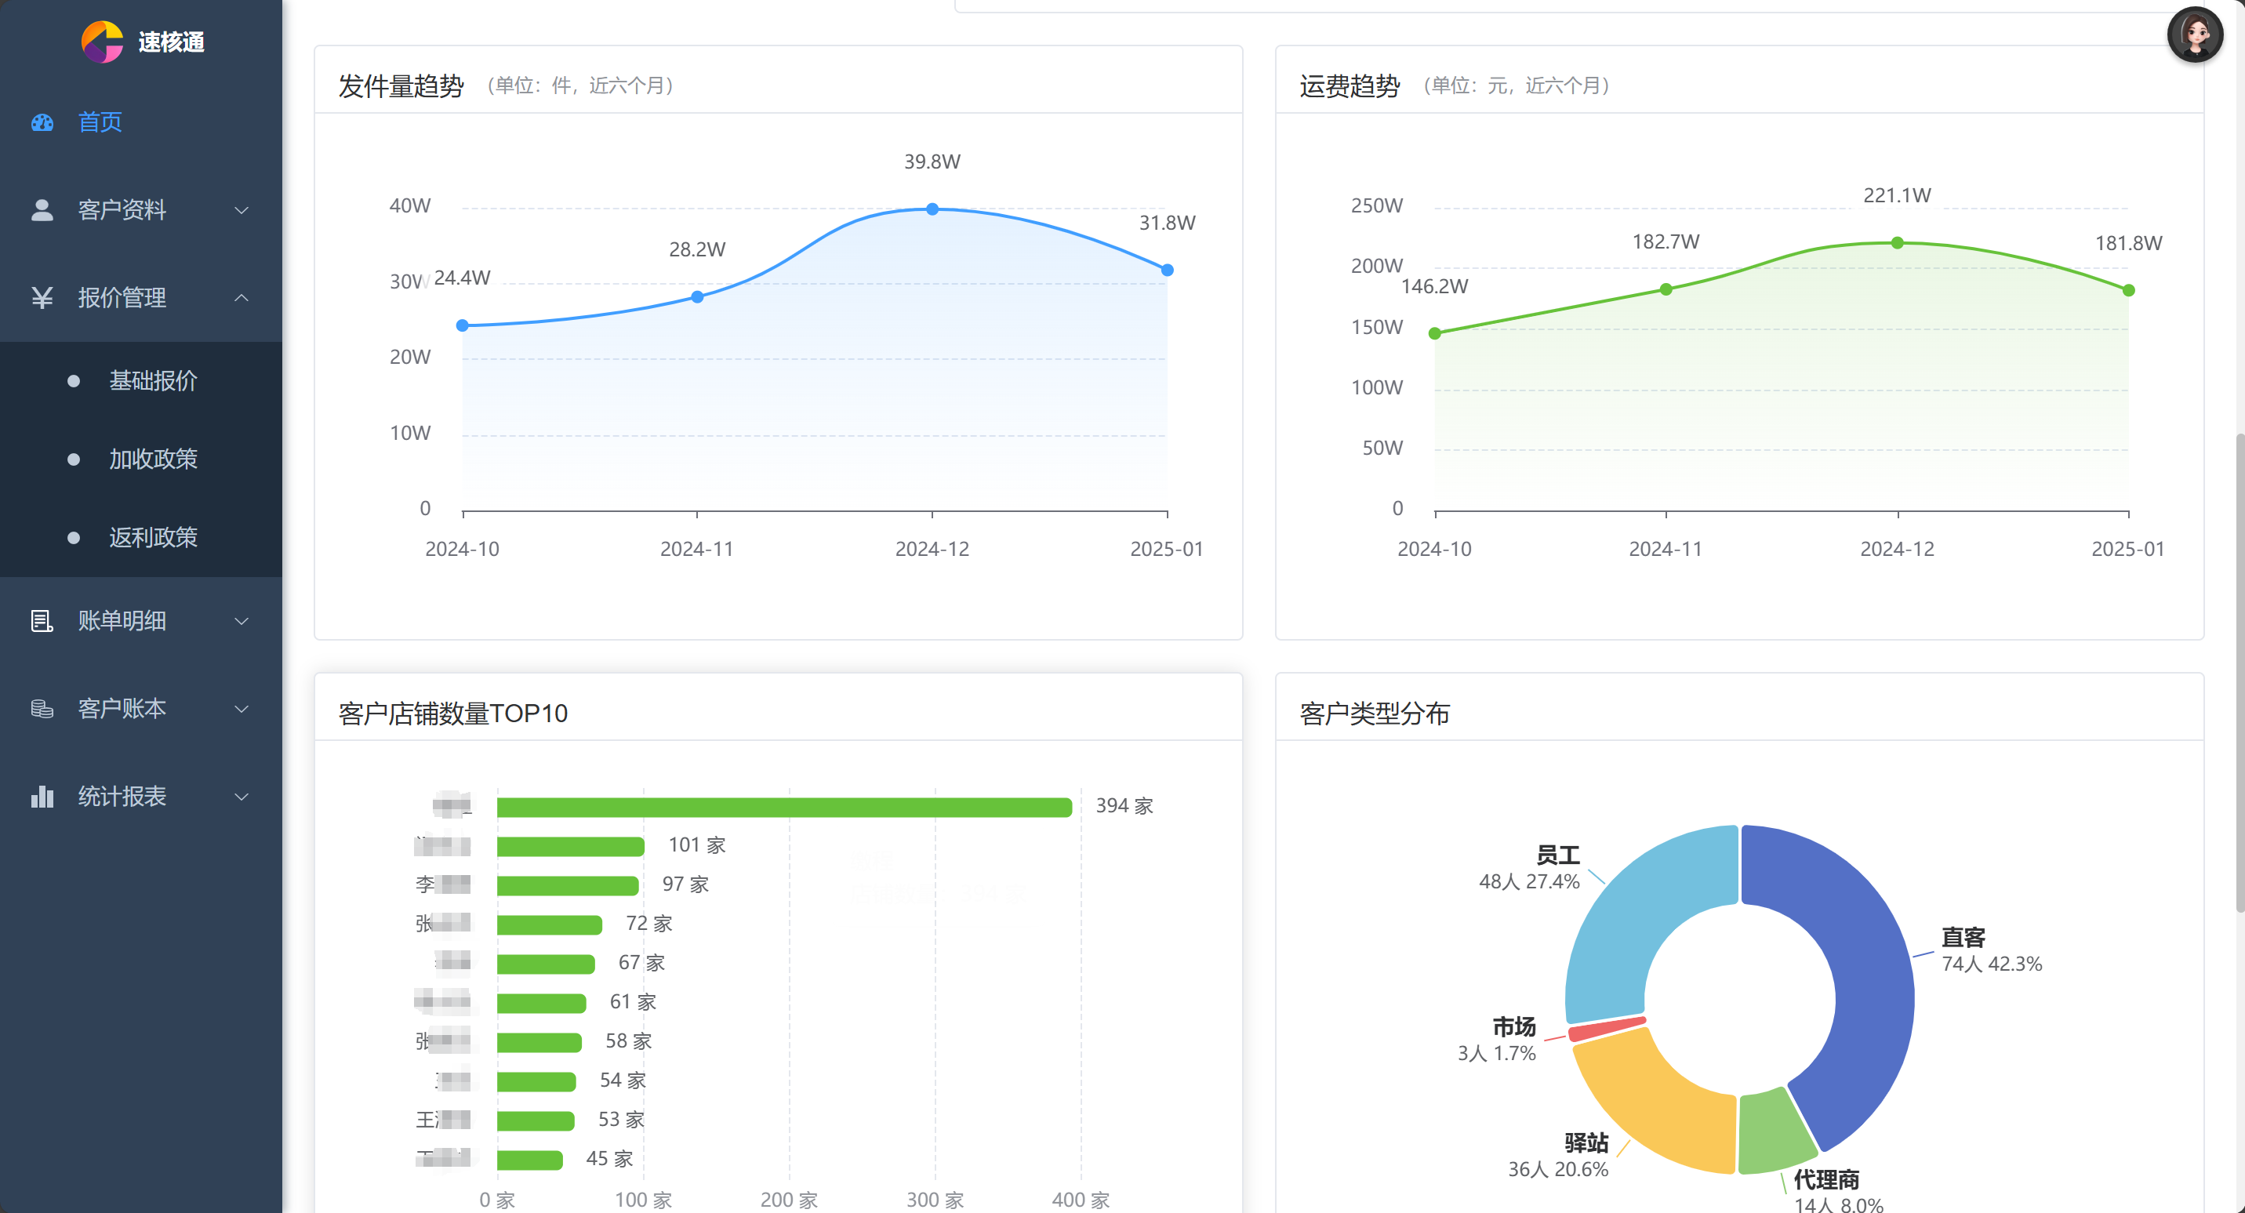Click the 速核通 logo icon
Screen dimensions: 2245x1213
pyautogui.click(x=102, y=41)
